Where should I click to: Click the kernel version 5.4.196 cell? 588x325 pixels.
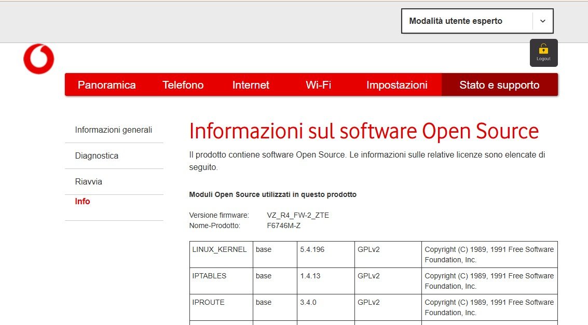point(326,255)
